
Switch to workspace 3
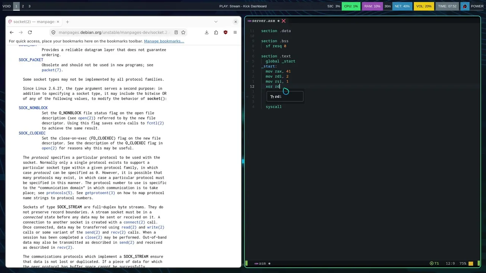pos(29,6)
